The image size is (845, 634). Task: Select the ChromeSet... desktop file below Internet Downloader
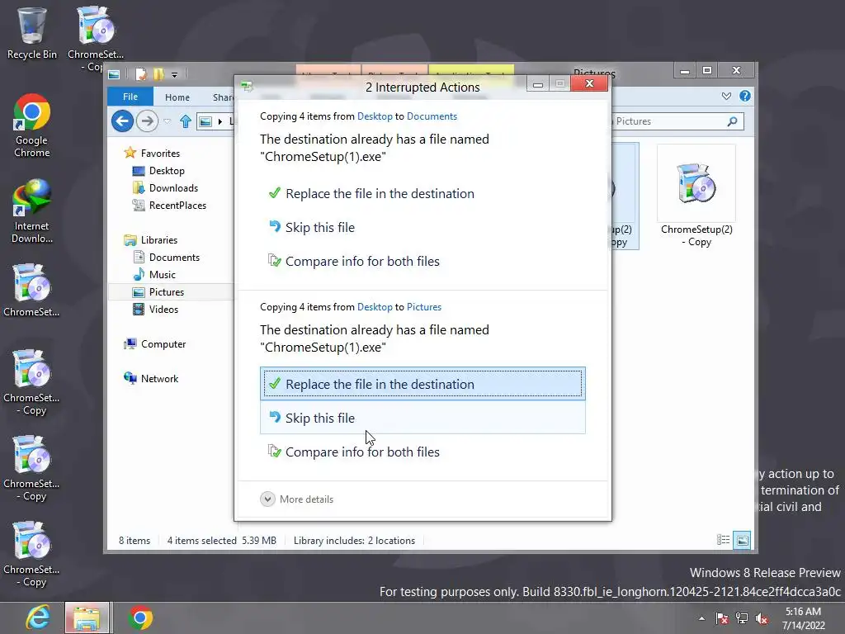[31, 290]
